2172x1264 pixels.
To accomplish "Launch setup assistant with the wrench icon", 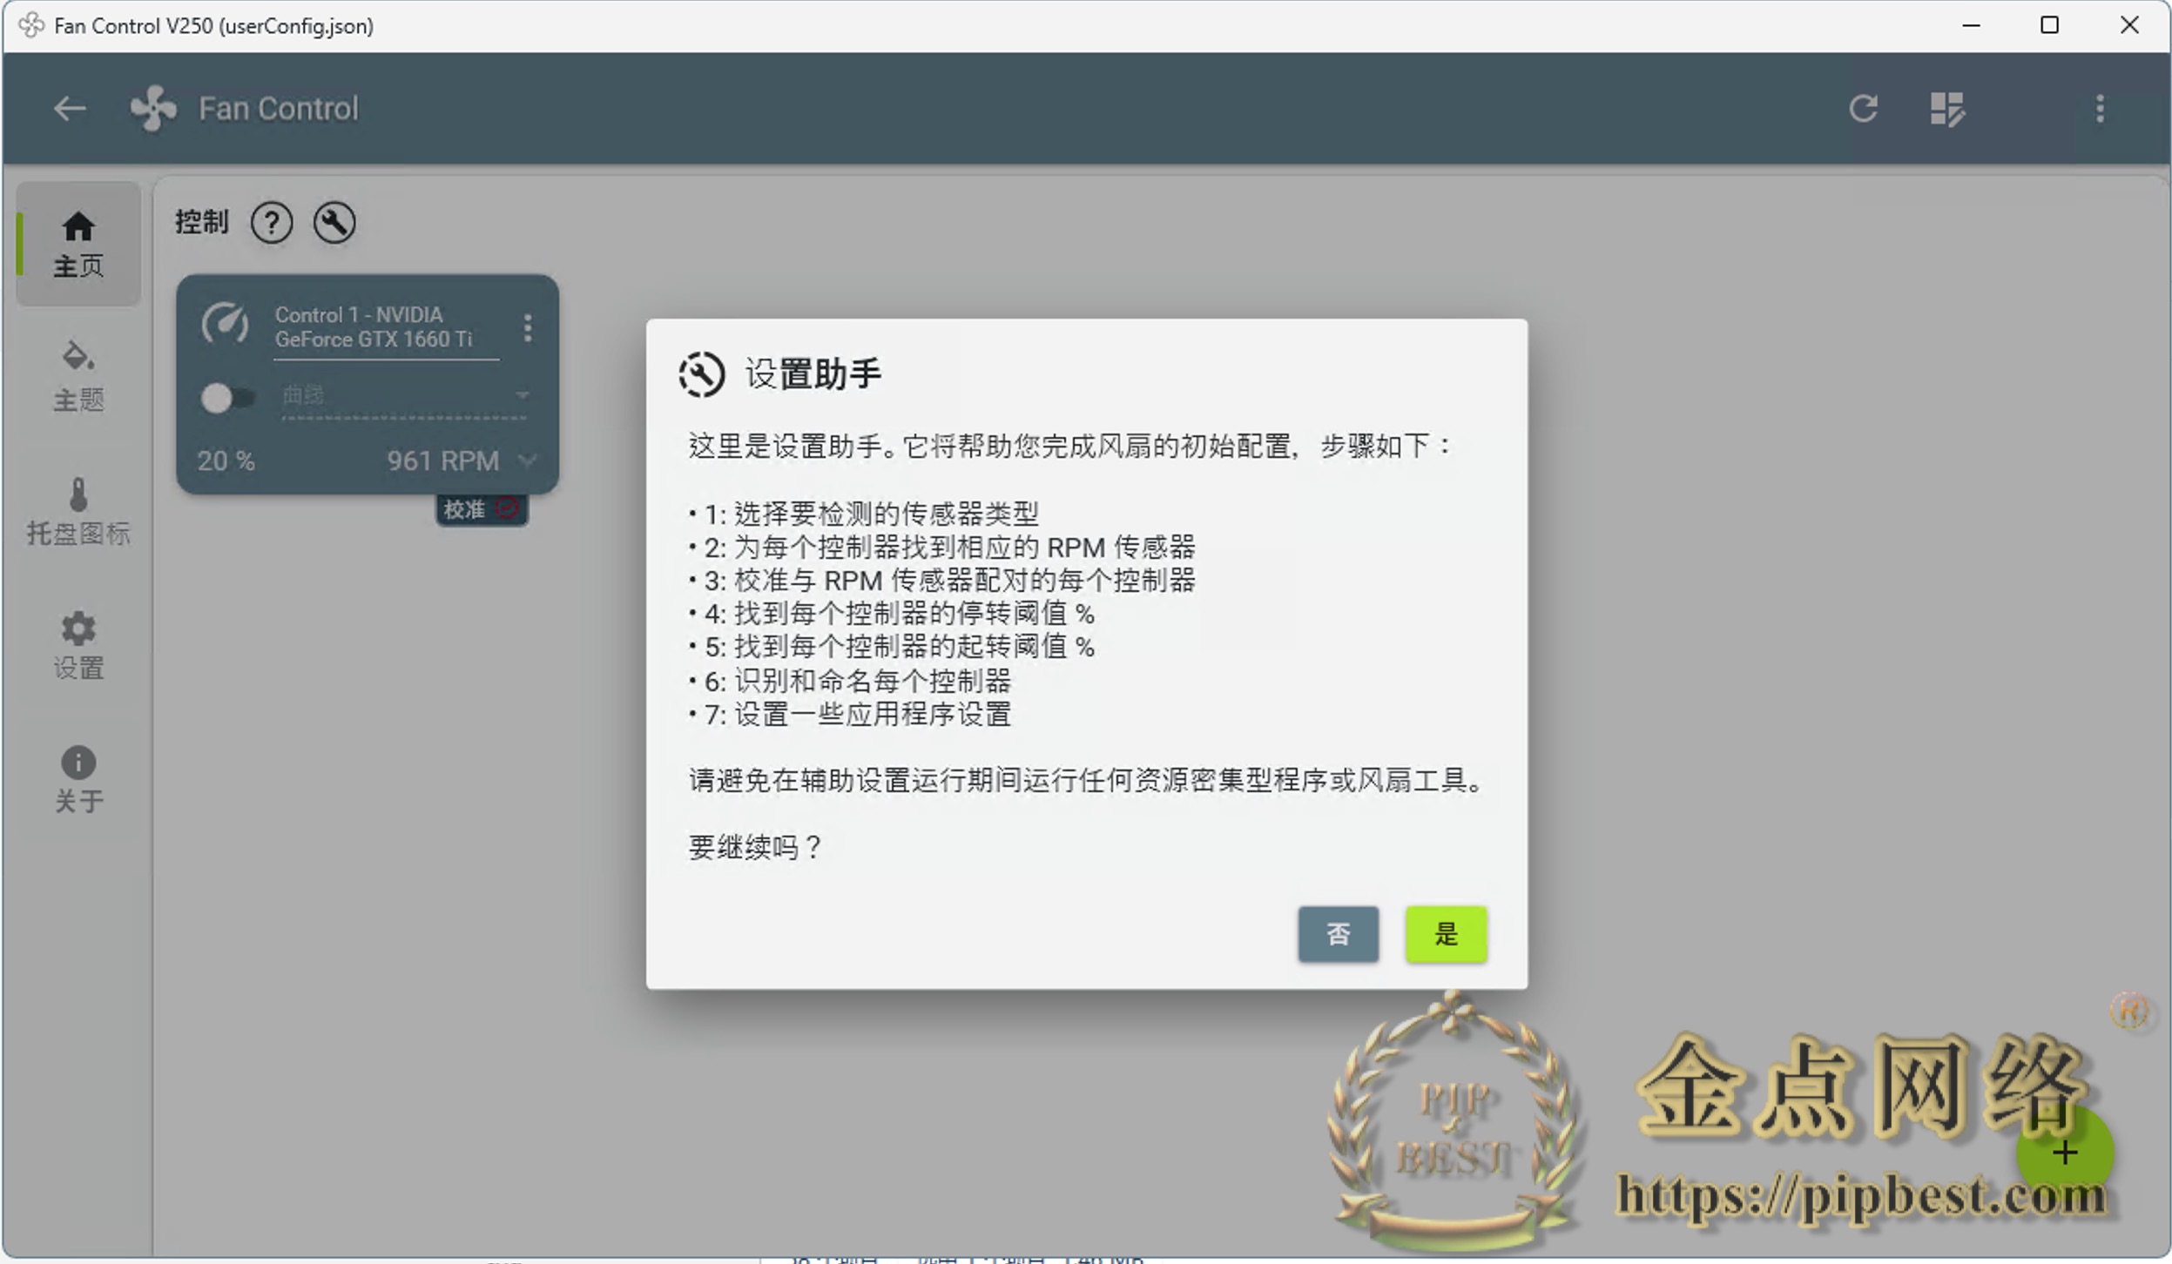I will coord(334,223).
